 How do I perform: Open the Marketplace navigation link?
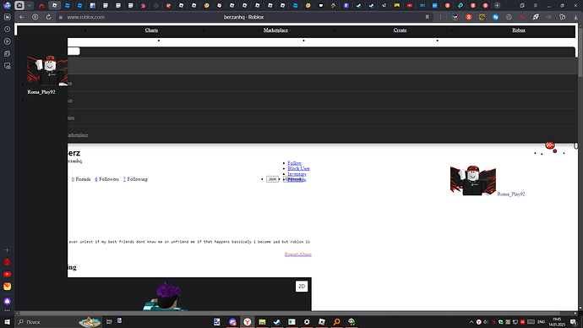tap(275, 30)
